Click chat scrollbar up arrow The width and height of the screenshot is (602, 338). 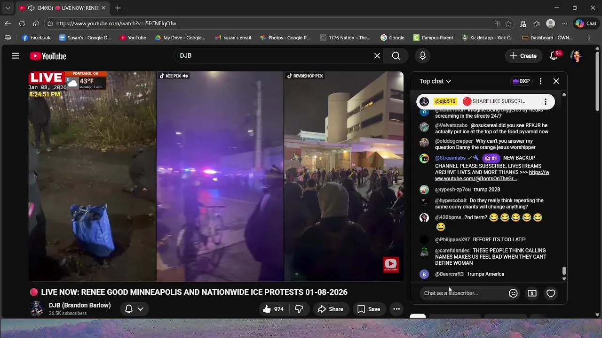[x=564, y=94]
